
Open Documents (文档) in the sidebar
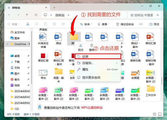click(x=15, y=68)
